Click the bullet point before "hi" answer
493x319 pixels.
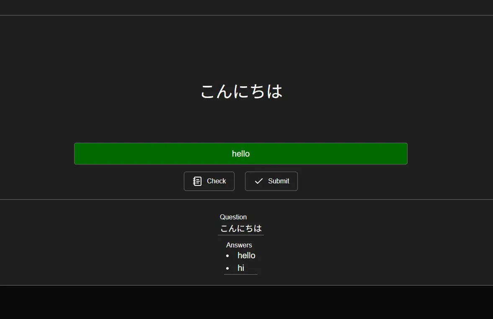[x=227, y=268]
